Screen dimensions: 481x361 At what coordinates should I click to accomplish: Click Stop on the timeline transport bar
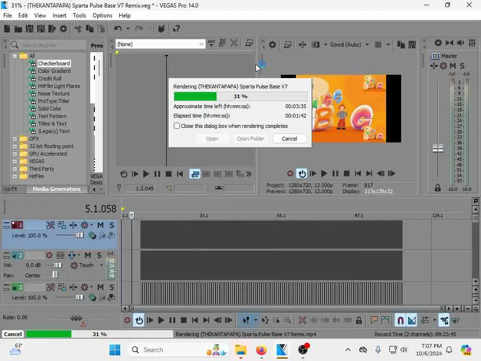(184, 321)
